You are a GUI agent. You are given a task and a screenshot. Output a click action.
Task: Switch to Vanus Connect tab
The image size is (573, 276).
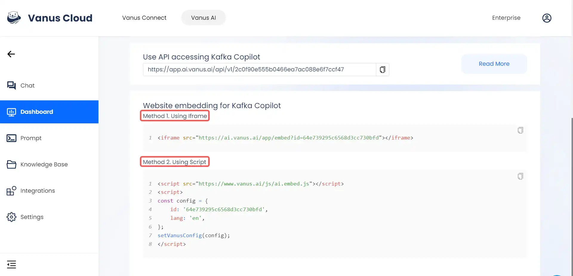(x=144, y=18)
